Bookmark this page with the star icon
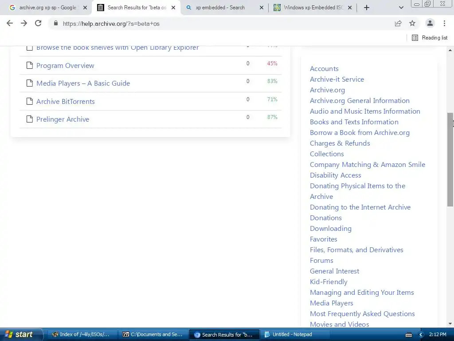 (x=412, y=24)
